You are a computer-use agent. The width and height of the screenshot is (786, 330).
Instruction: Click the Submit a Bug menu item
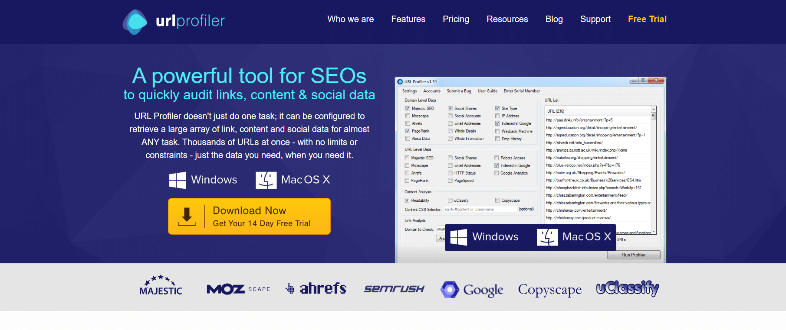pyautogui.click(x=459, y=91)
